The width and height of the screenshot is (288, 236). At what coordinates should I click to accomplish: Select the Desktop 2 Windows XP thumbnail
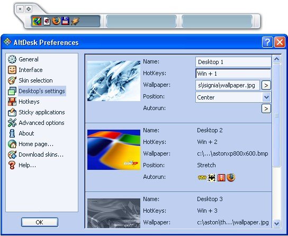[114, 150]
